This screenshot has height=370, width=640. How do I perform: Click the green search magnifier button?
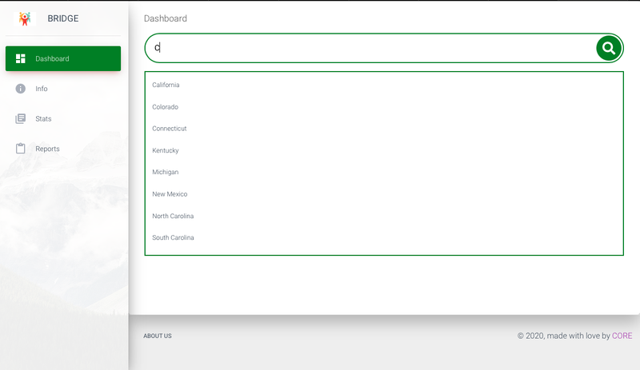(x=609, y=48)
